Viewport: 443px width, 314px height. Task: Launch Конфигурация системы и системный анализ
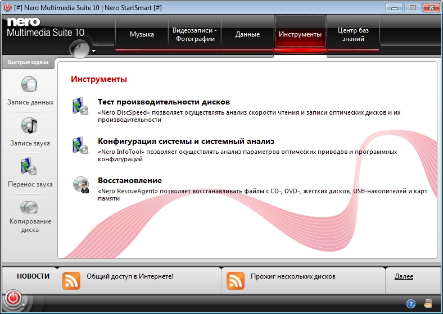point(186,141)
